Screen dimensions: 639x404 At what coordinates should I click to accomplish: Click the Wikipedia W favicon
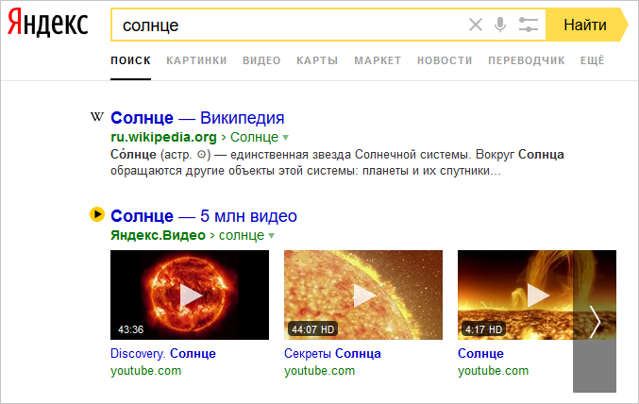point(97,117)
